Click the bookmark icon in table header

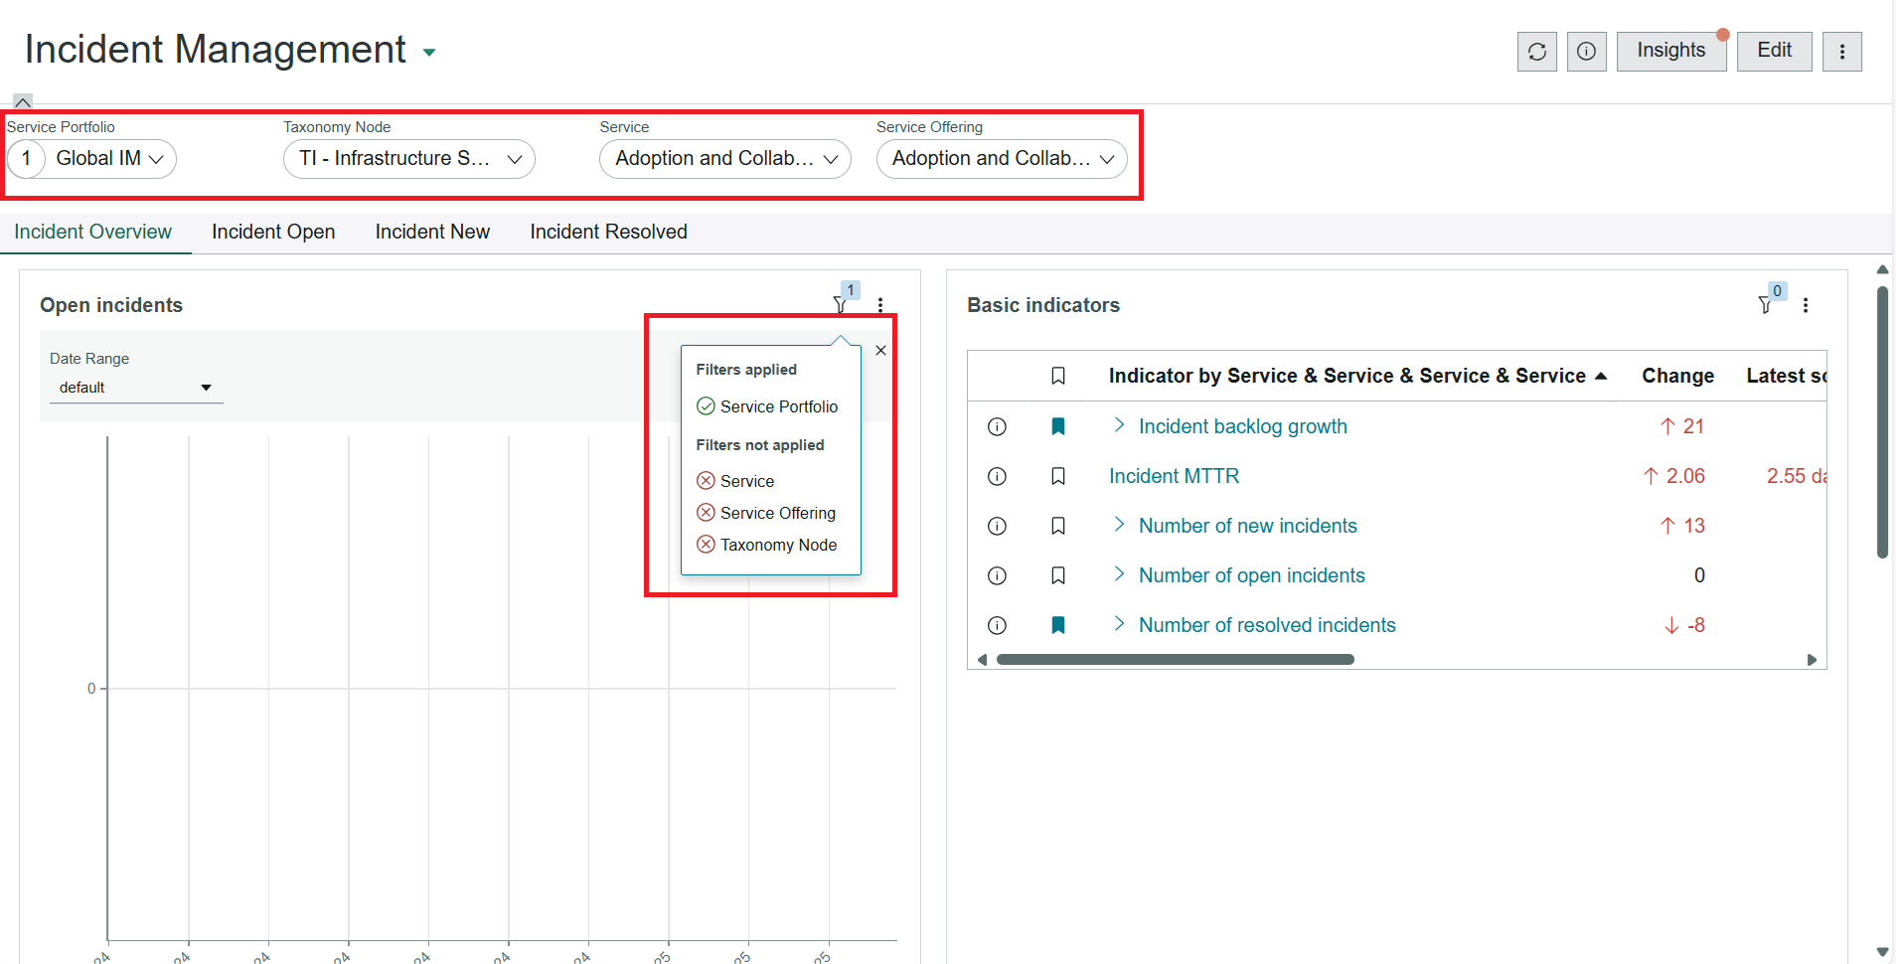point(1058,376)
